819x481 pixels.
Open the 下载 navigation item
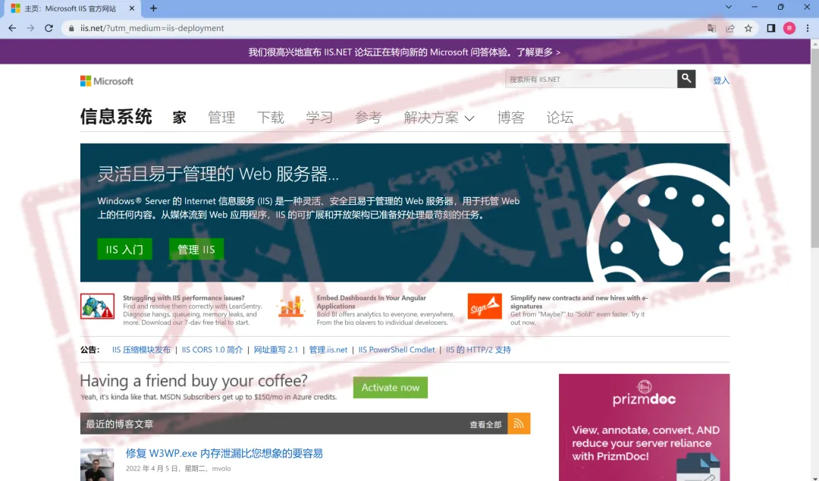click(x=271, y=118)
